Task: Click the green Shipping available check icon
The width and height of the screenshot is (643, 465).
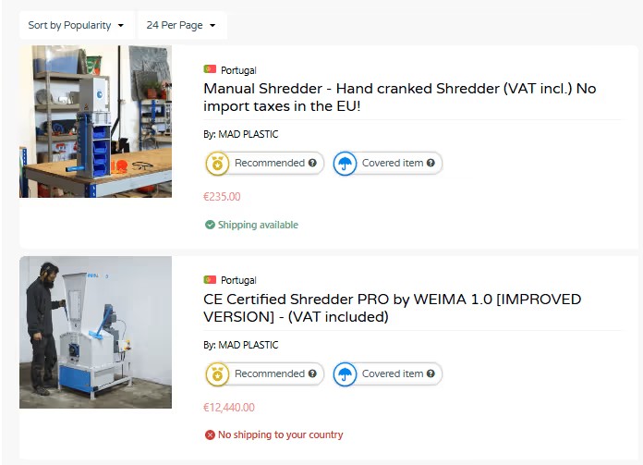Action: pos(210,225)
